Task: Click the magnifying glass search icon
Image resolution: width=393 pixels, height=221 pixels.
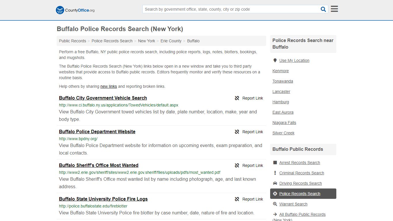Action: (x=323, y=9)
